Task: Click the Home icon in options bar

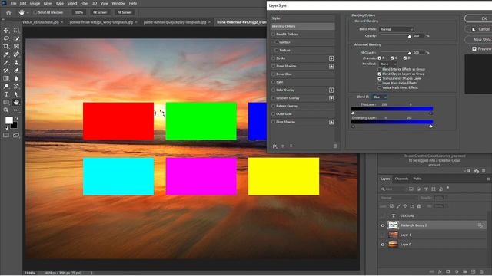Action: click(8, 12)
